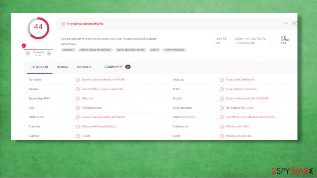Switch to the DETECTION tab
This screenshot has width=317, height=178.
pos(40,67)
